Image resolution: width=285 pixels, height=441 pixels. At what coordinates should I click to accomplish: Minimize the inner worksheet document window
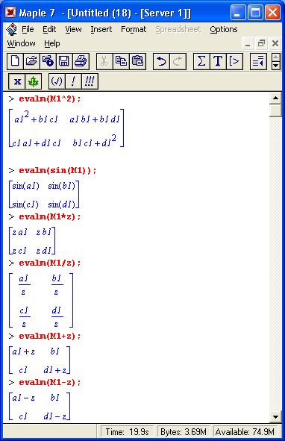[x=248, y=43]
